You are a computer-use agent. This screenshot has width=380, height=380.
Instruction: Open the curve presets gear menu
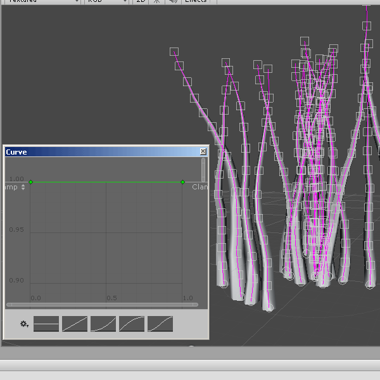click(x=24, y=324)
